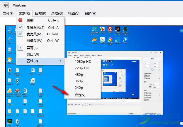Image resolution: width=183 pixels, height=127 pixels.
Task: Enable 水印 checkbox in previewed effects panel
Action: point(145,100)
